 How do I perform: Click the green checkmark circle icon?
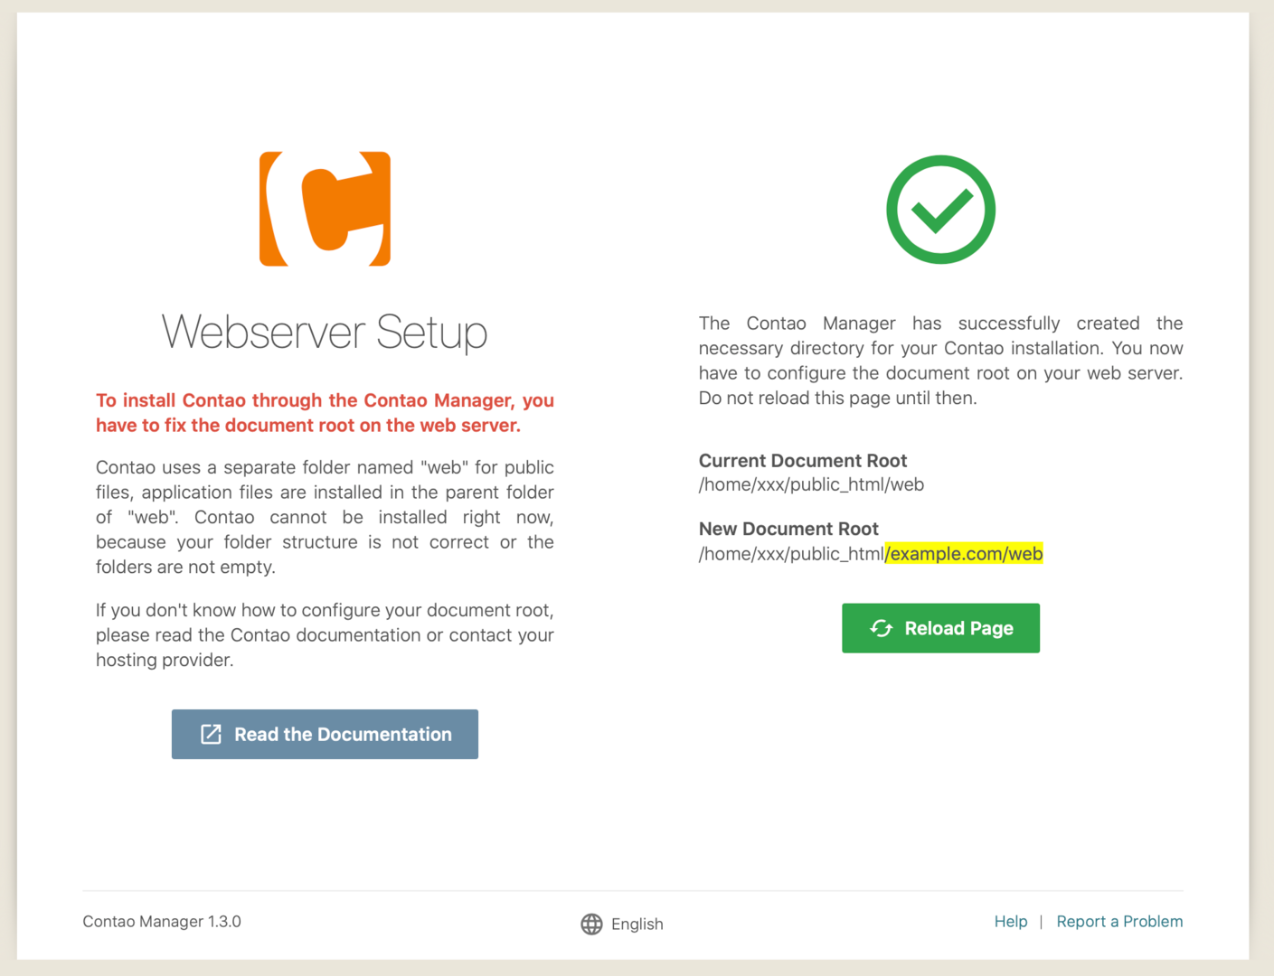(x=940, y=210)
